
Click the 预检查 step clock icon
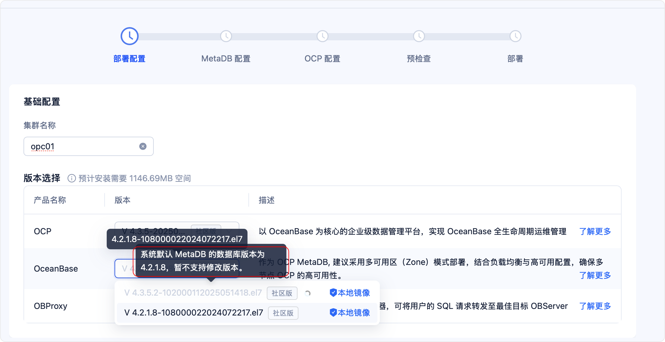[419, 36]
